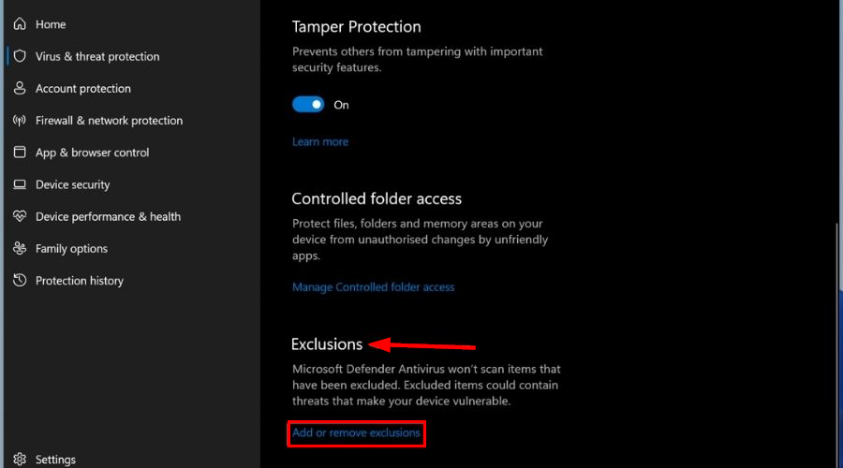
Task: Click the Settings gear icon
Action: pos(19,460)
